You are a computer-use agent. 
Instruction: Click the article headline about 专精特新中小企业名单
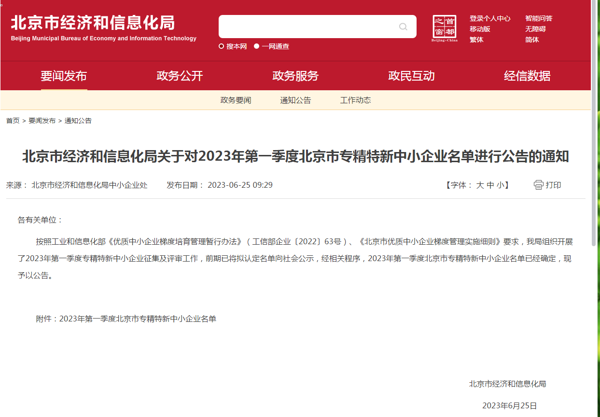click(x=296, y=156)
